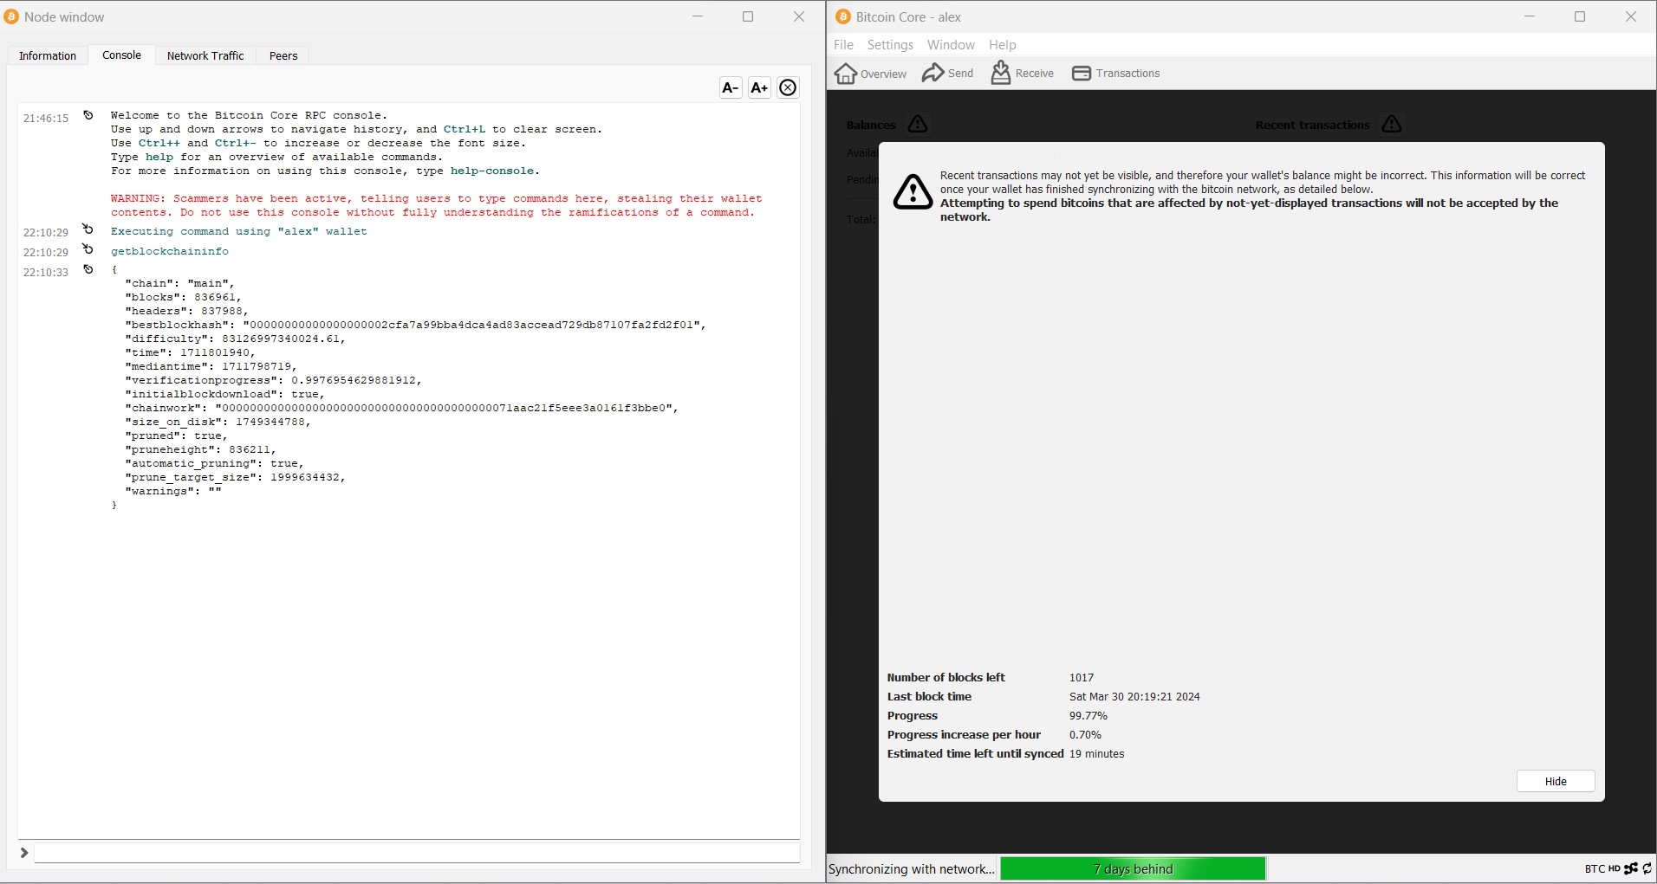Click the network activity icon in status bar
Image resolution: width=1657 pixels, height=884 pixels.
click(x=1631, y=868)
